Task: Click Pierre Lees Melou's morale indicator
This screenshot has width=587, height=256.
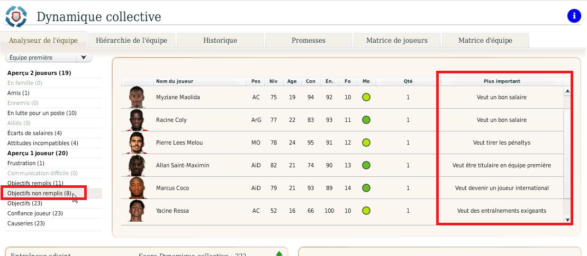Action: tap(366, 143)
